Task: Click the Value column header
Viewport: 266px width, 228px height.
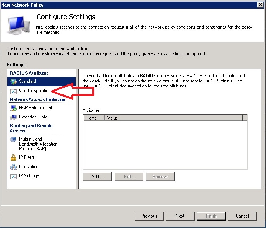Action: 173,118
